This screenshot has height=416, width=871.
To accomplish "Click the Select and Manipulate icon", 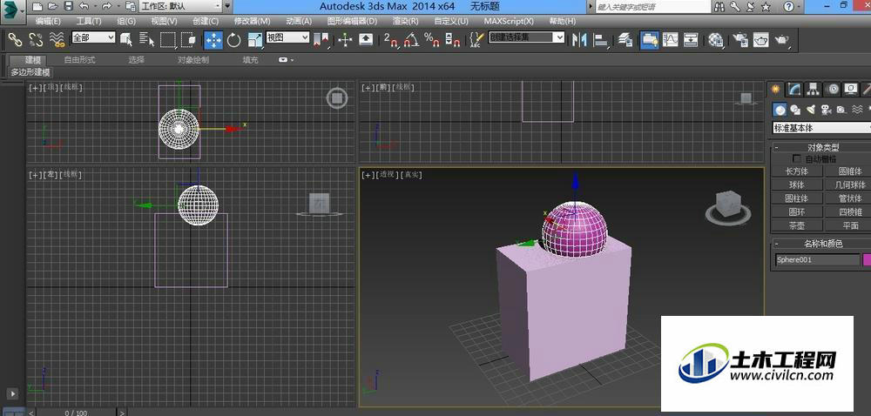I will coord(345,39).
